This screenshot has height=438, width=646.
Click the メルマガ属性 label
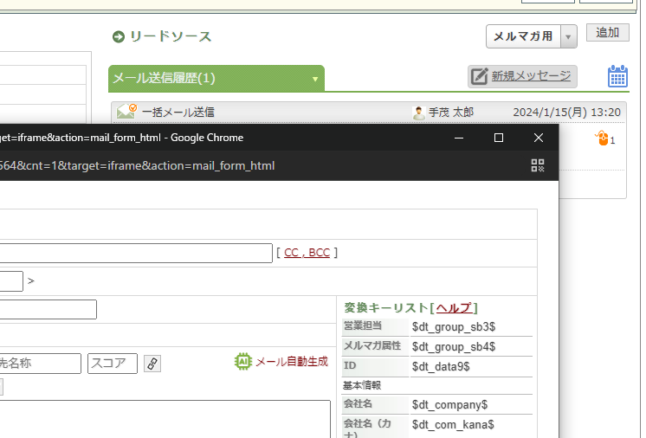coord(372,345)
